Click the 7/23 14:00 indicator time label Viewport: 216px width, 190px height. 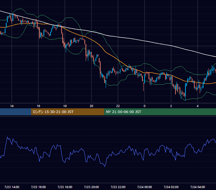tap(12, 187)
